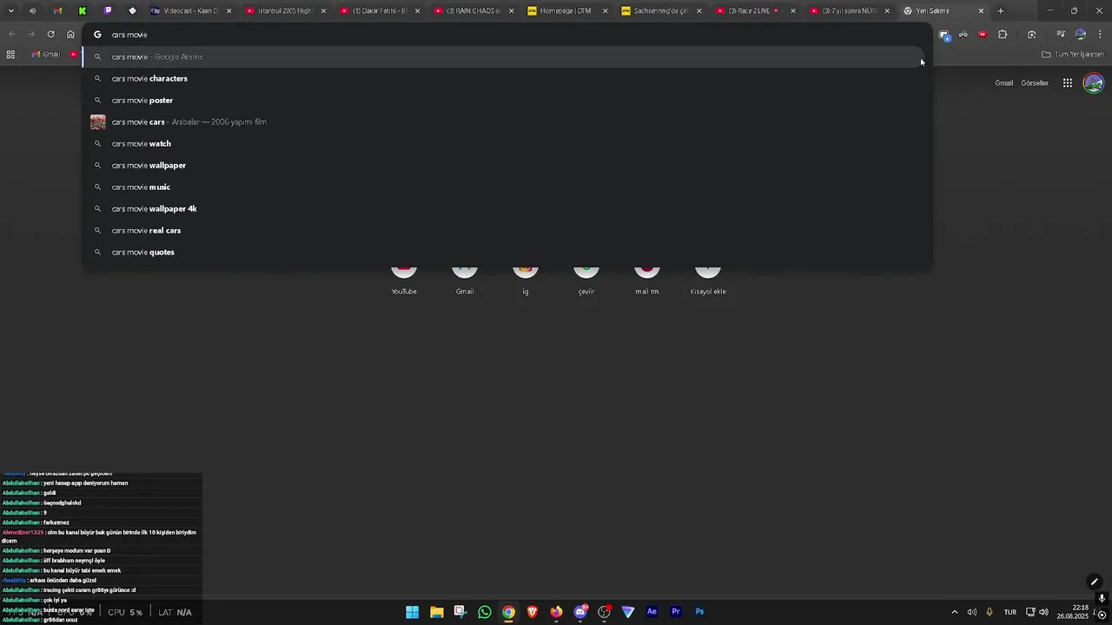Reload the current page
This screenshot has height=625, width=1112.
click(50, 34)
